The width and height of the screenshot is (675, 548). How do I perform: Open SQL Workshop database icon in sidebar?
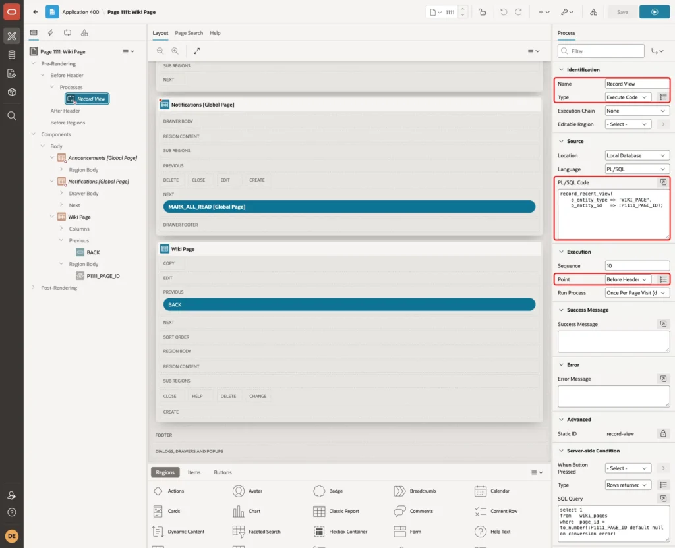coord(12,55)
